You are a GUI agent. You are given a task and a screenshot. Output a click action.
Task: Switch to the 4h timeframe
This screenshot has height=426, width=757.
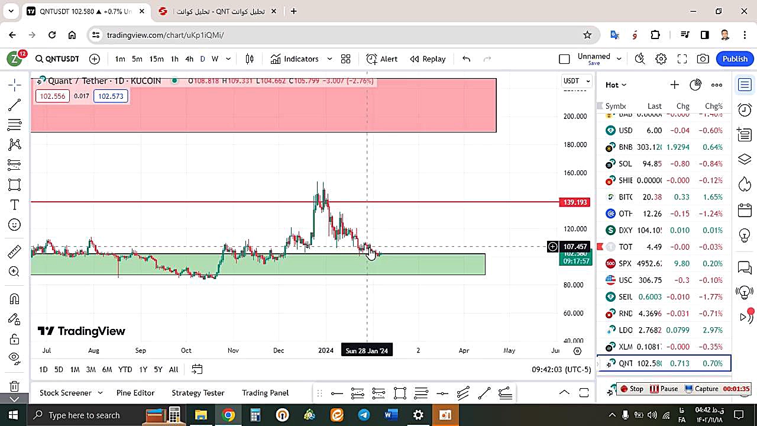189,59
